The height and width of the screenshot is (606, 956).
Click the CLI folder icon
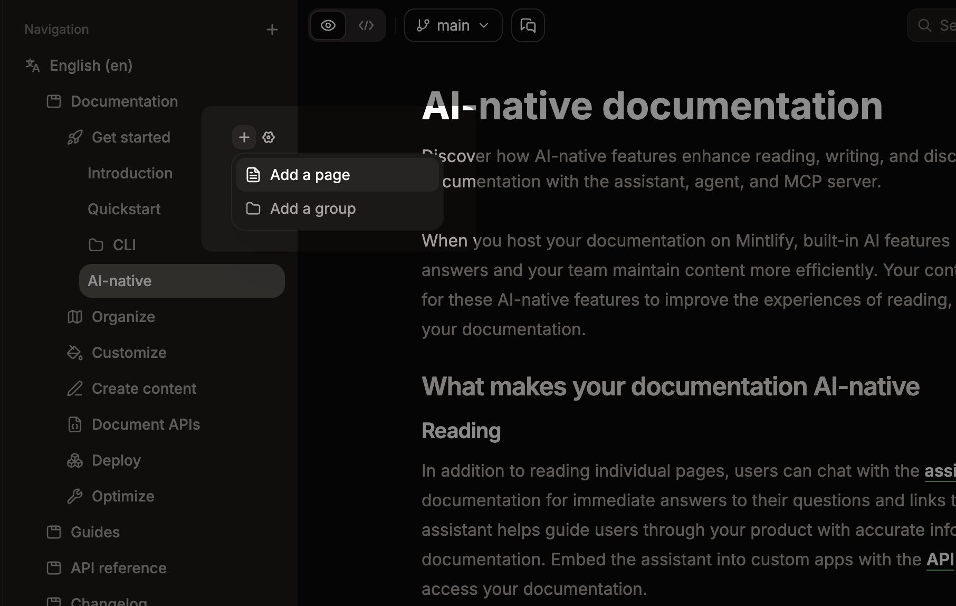click(96, 245)
